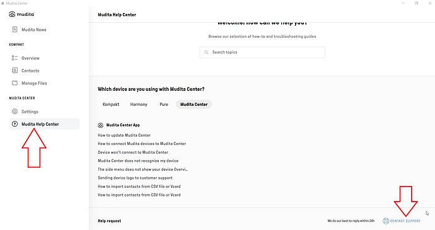Select the Mudita Center device tab
435x230 pixels.
(x=194, y=105)
